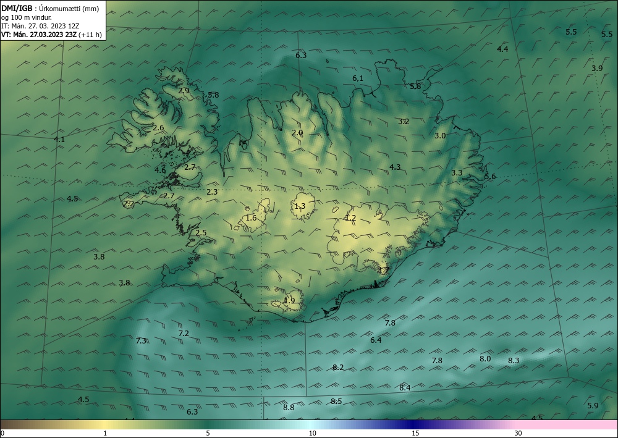Select the 'VT: Mán. 27.03.2023 23Z' valid time

39,35
